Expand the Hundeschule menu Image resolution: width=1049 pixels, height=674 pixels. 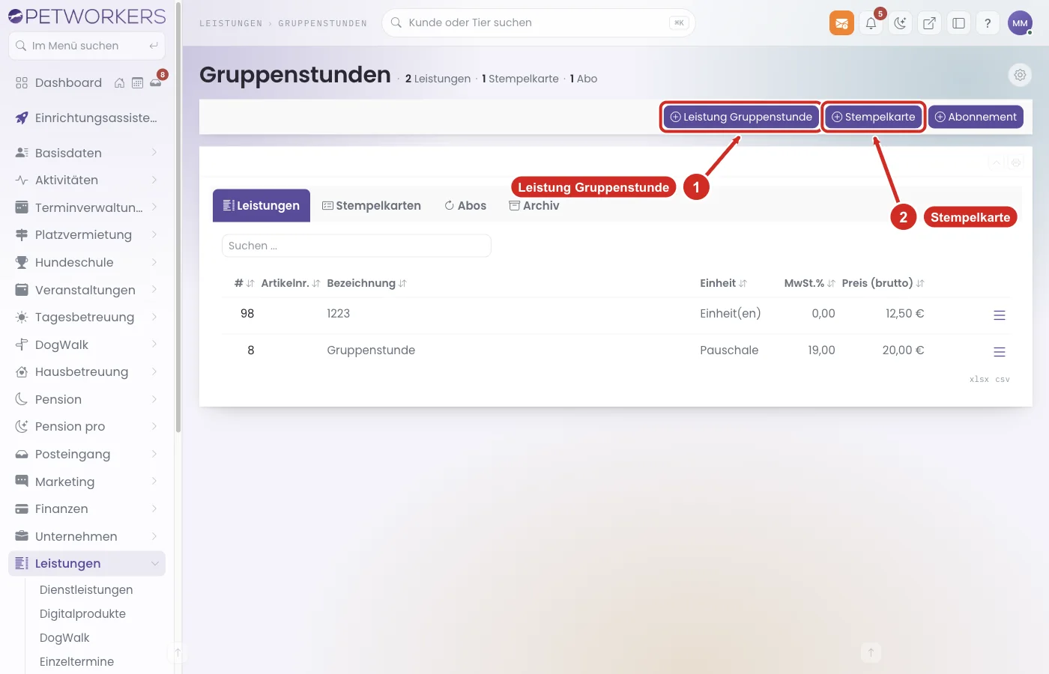87,262
